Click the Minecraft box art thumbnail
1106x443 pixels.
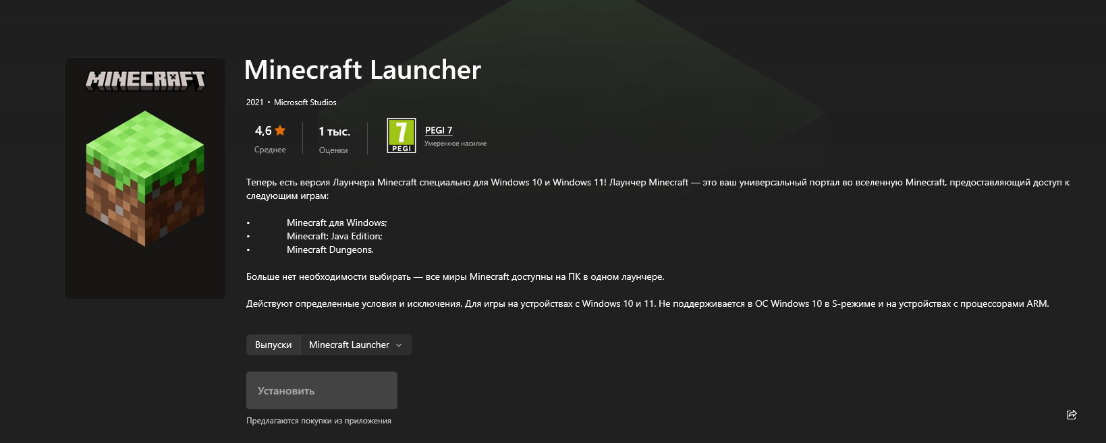point(145,179)
